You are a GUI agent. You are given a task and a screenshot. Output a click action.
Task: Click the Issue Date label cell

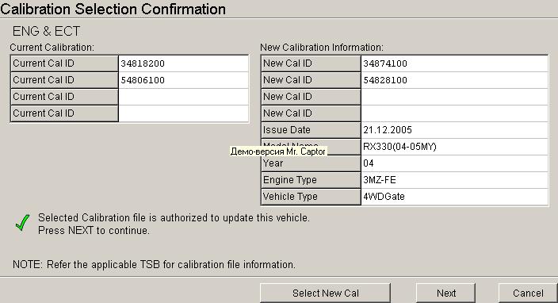[x=311, y=130]
